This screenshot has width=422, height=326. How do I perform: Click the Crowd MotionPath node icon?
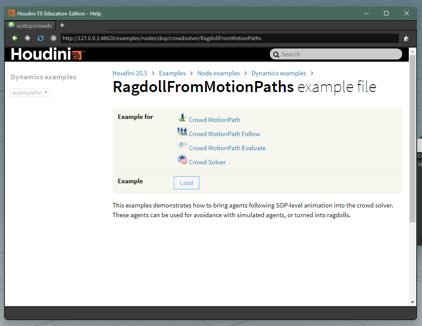[x=182, y=118]
